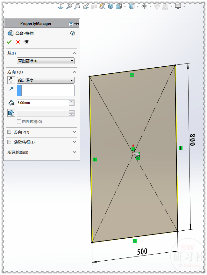Increase depth with up spinner
Viewport: 207px width, 275px height.
coord(71,101)
